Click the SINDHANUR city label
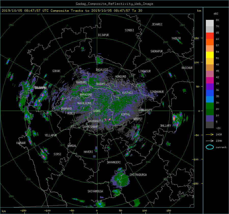Image resolution: width=229 pixels, height=214 pixels. pos(157,92)
